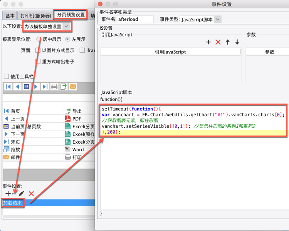Switch to 基本 tab
The height and width of the screenshot is (231, 289).
[10, 16]
